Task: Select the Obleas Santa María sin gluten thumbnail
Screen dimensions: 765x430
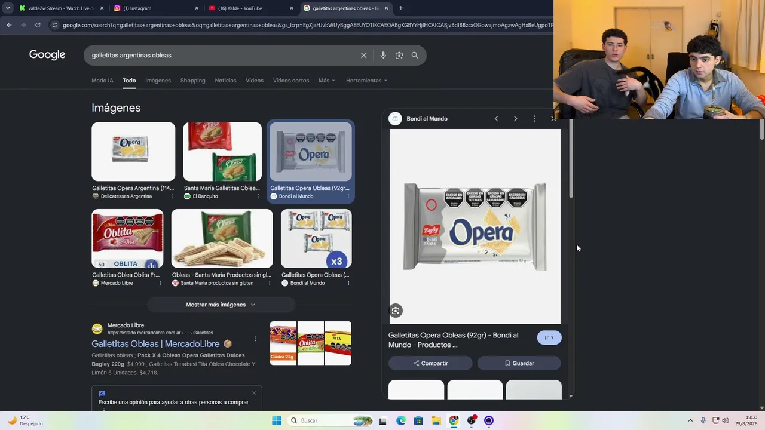Action: click(222, 238)
